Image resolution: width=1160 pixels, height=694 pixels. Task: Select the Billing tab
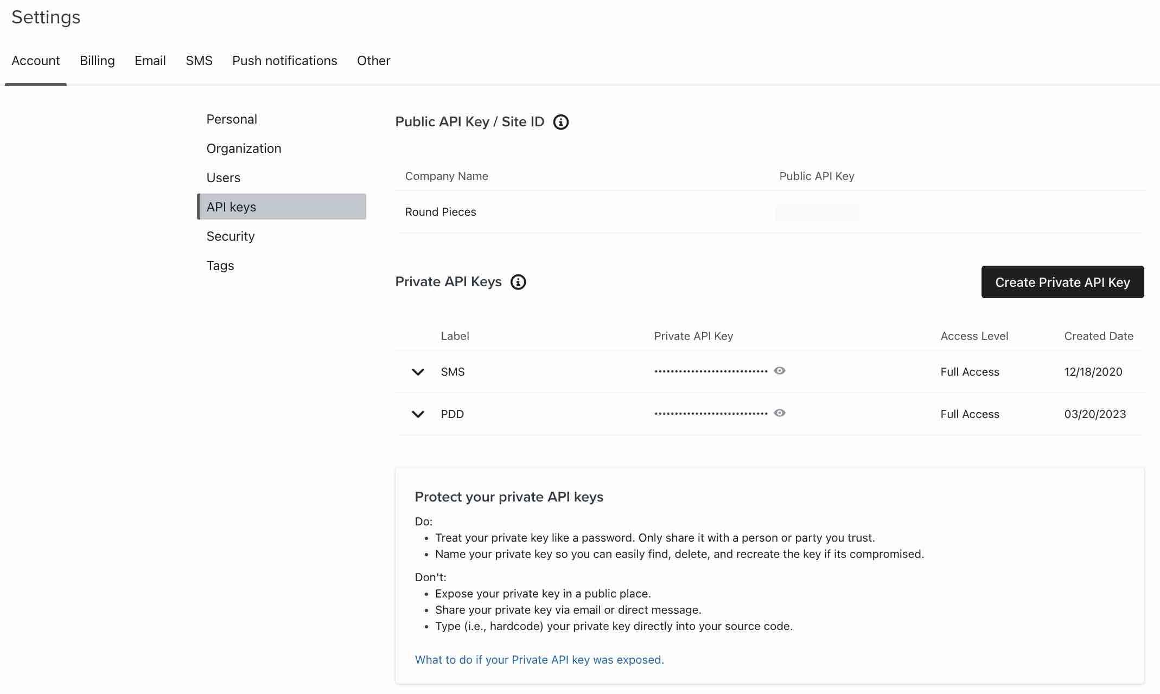[97, 60]
